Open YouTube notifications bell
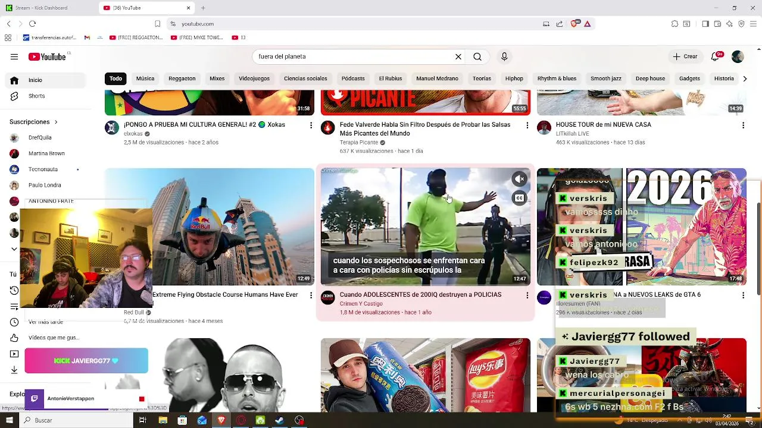Image resolution: width=762 pixels, height=428 pixels. [716, 56]
